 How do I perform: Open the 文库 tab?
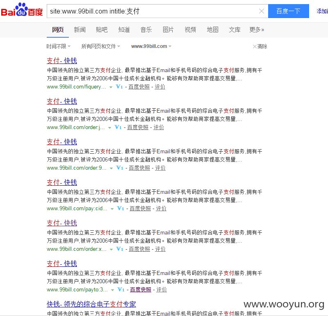coord(235,30)
